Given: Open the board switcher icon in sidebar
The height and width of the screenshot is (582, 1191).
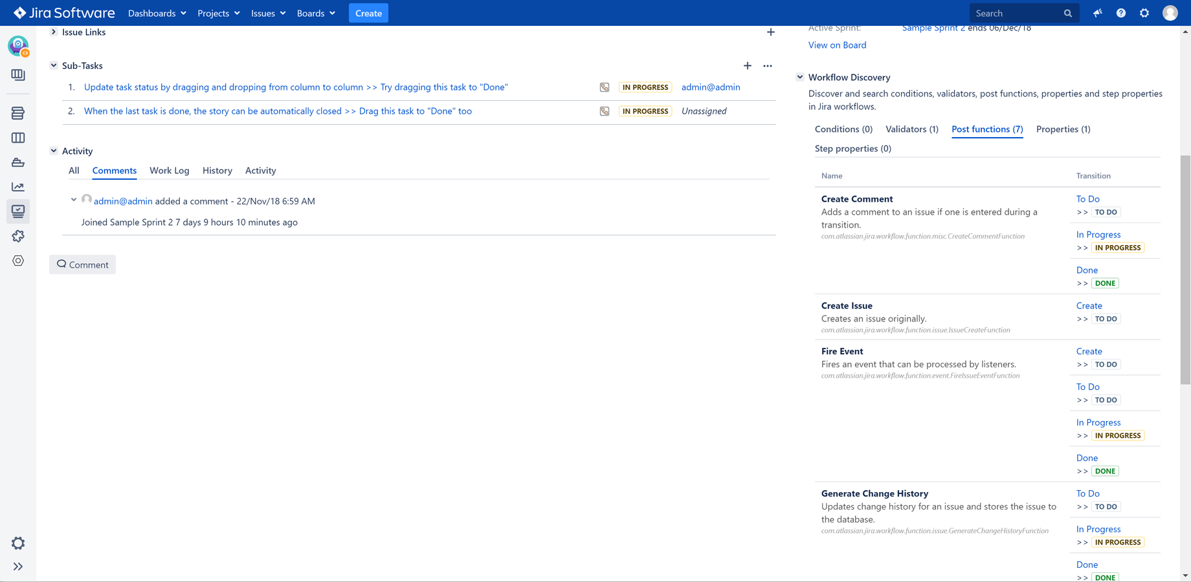Looking at the screenshot, I should [18, 75].
